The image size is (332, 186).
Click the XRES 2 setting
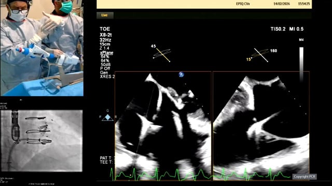point(107,76)
